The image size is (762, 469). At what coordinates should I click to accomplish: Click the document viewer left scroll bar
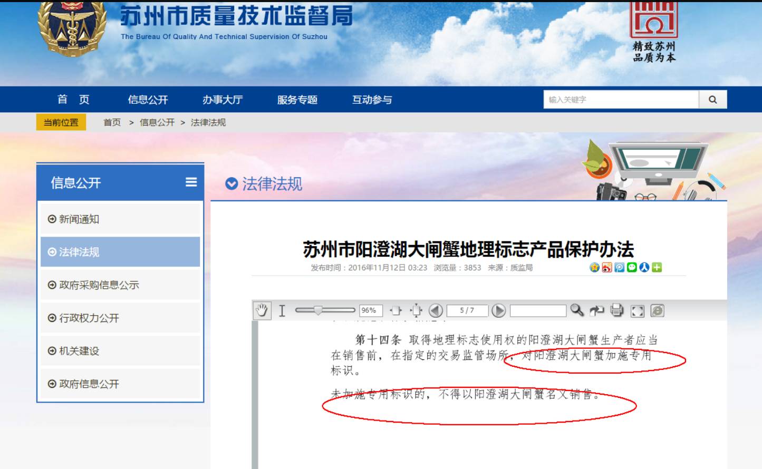tap(255, 394)
